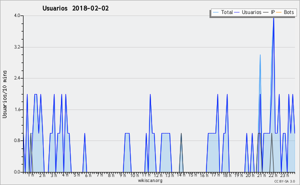Click the Usuarios legend entry
Image resolution: width=300 pixels, height=185 pixels.
point(248,12)
